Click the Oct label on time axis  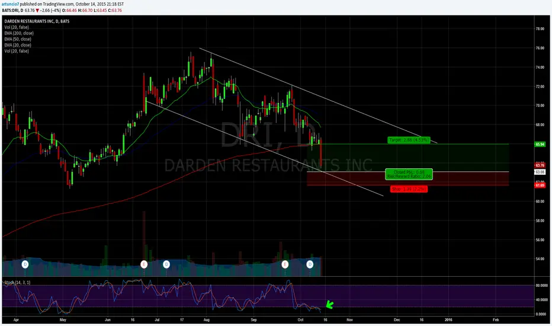[x=300, y=320]
